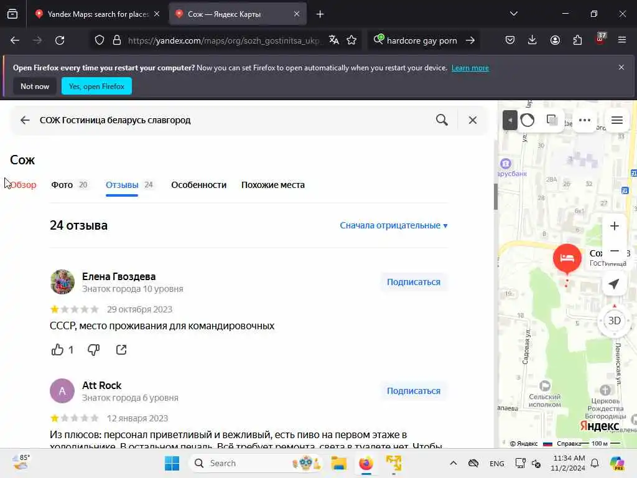Open the Особенности tab
Screen dimensions: 637x478
(x=198, y=185)
